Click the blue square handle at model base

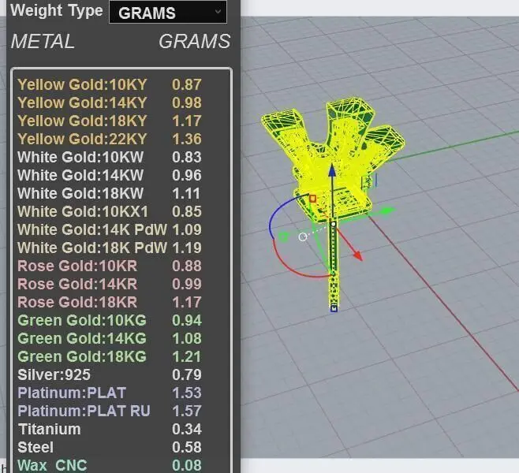[334, 308]
